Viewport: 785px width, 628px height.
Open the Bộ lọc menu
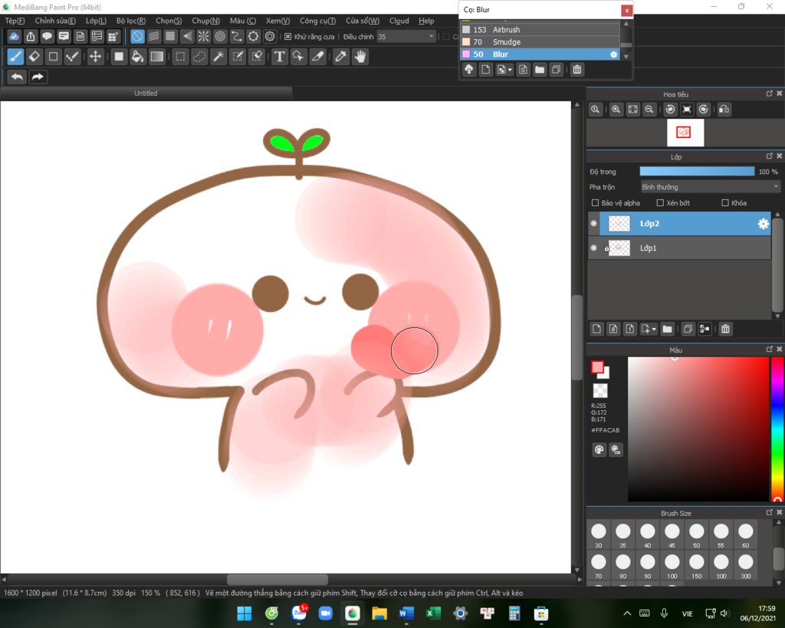(x=130, y=21)
